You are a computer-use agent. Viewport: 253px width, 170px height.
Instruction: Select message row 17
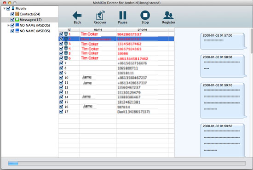click(116, 112)
